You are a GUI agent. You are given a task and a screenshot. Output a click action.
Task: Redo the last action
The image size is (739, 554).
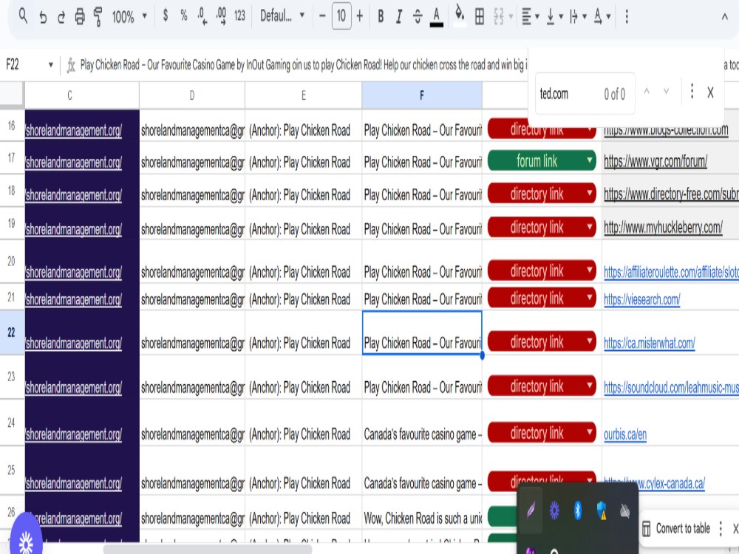point(61,17)
